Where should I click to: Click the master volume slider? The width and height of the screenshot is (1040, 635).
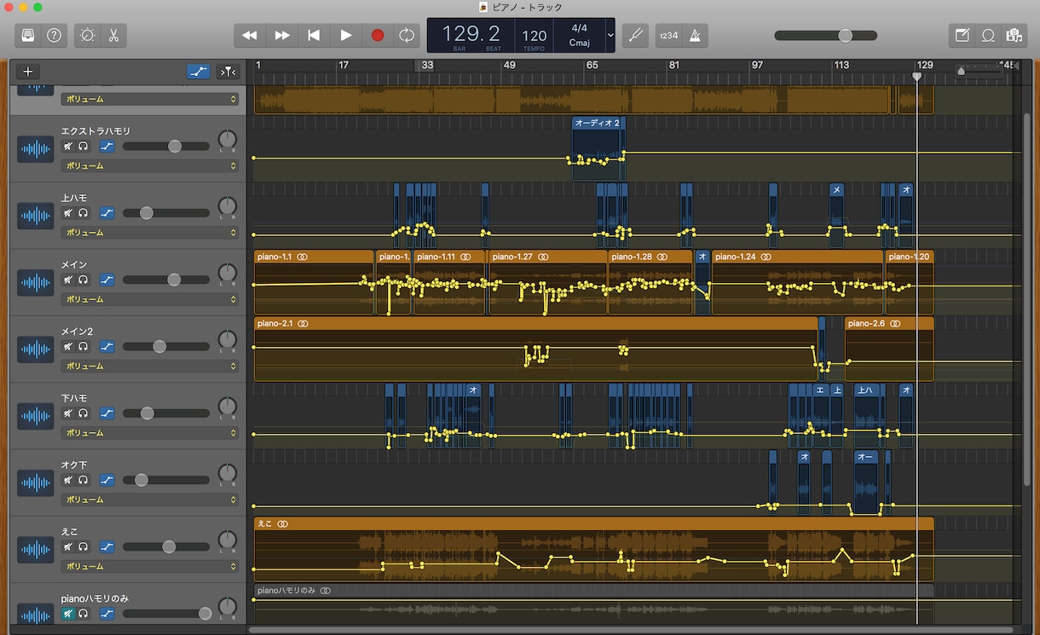825,36
